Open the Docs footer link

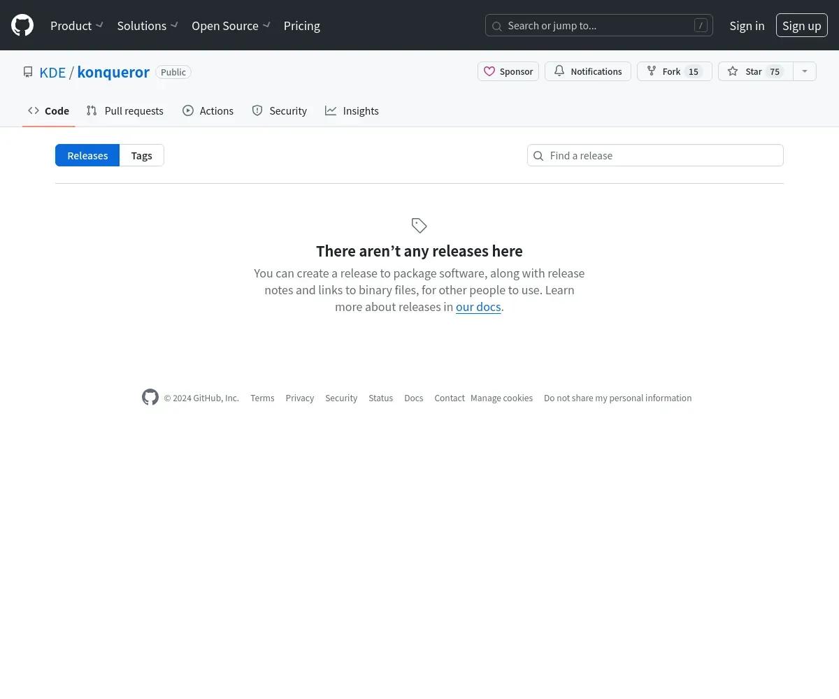tap(414, 398)
